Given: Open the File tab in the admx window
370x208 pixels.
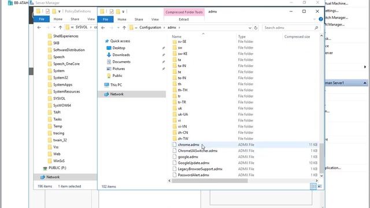Looking at the screenshot, I should pos(105,19).
